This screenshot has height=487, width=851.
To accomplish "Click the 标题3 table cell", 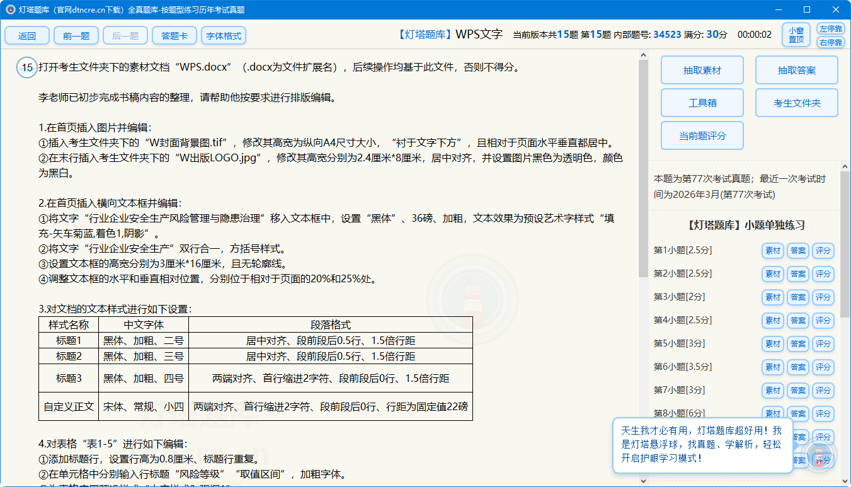I will (x=69, y=378).
